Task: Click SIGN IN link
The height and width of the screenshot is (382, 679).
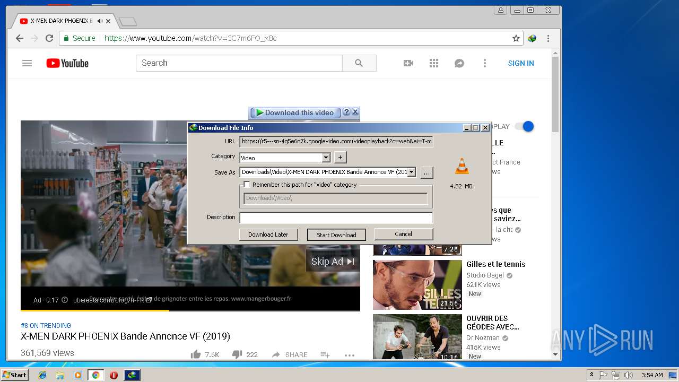Action: (521, 63)
